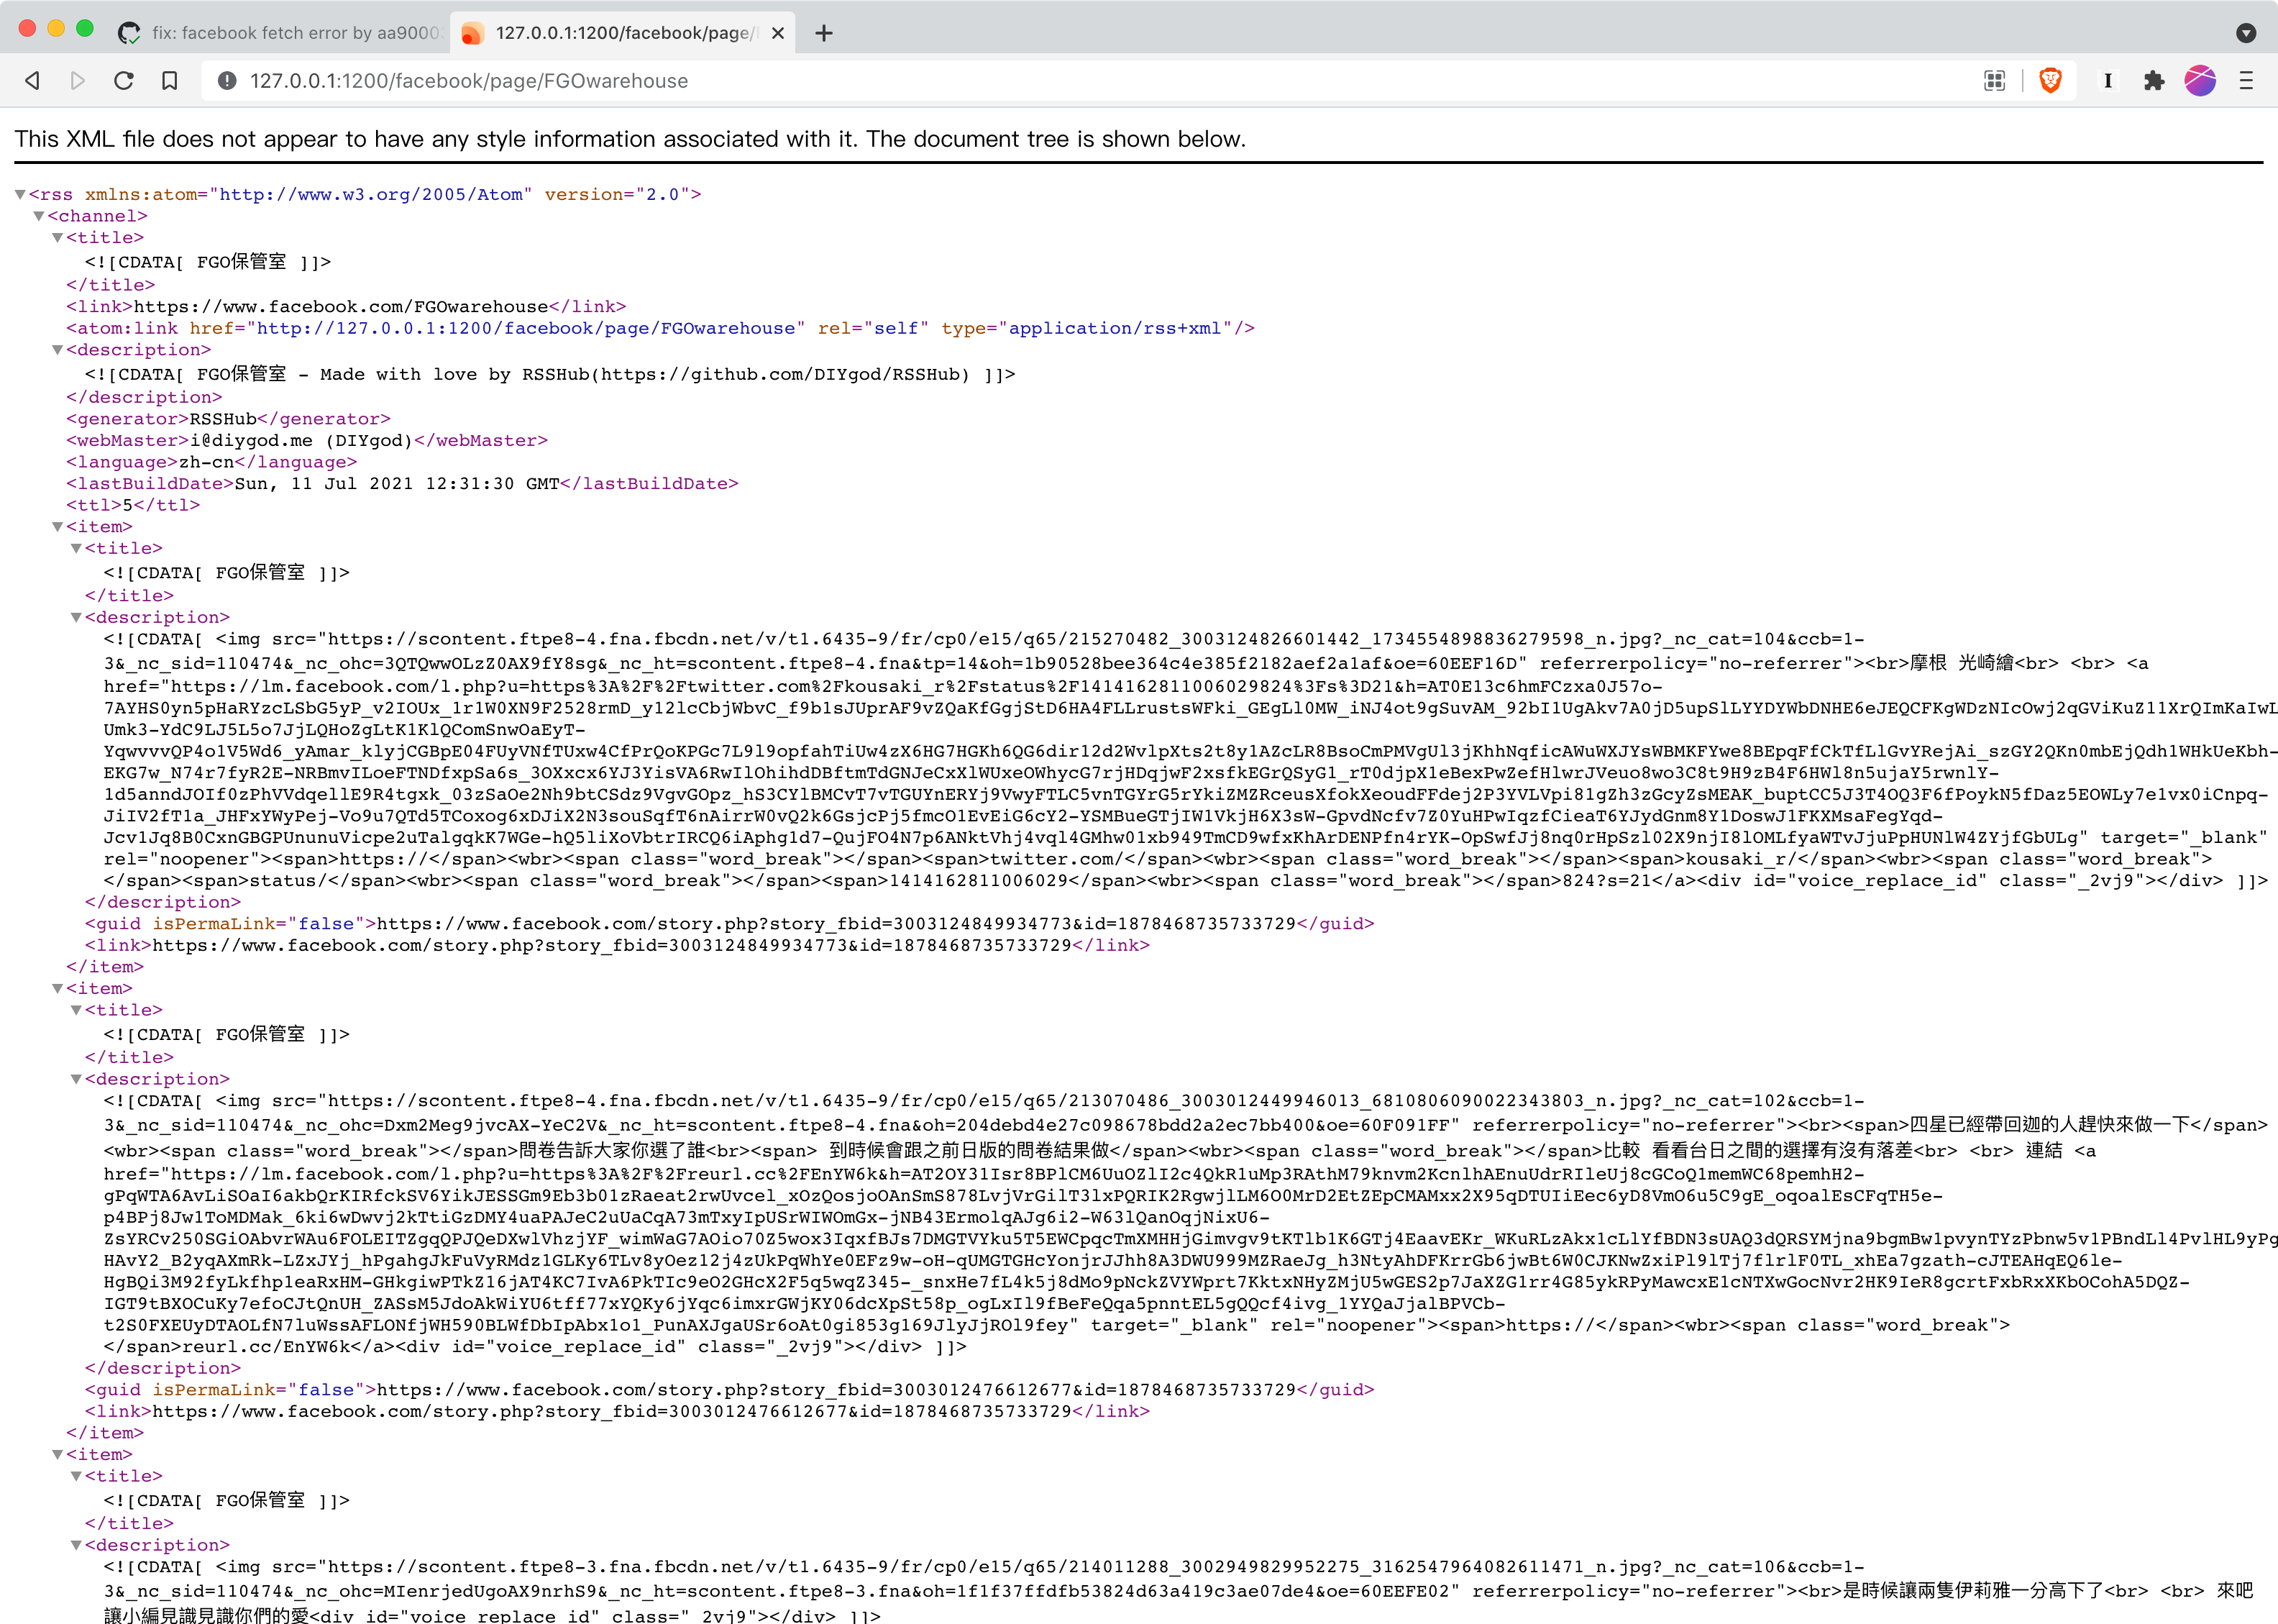This screenshot has height=1624, width=2278.
Task: Collapse the rss root element
Action: [20, 194]
